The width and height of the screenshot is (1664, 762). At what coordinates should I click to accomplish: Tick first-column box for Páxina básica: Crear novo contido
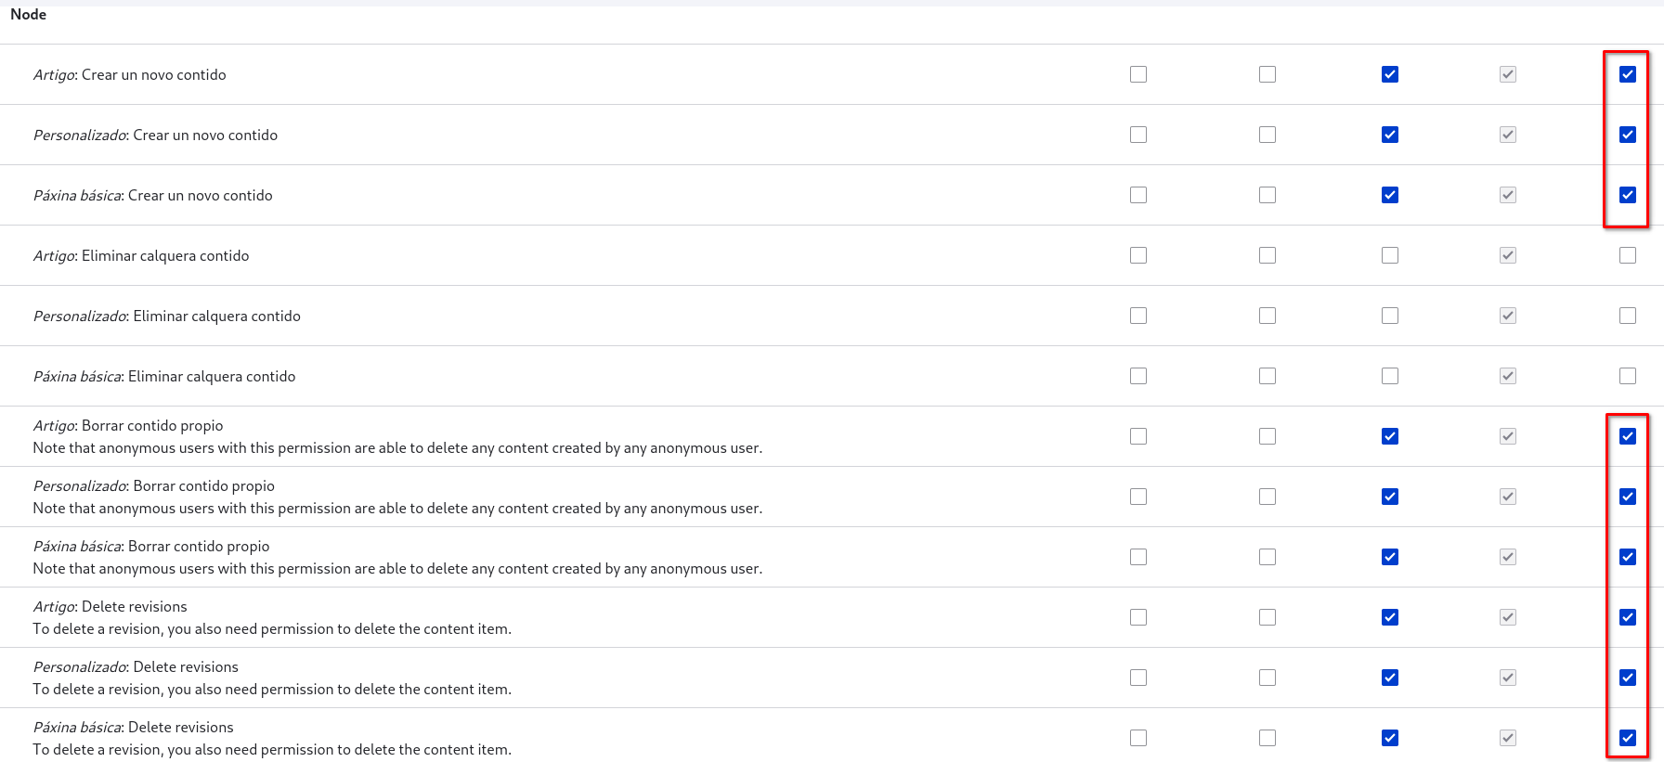tap(1137, 195)
